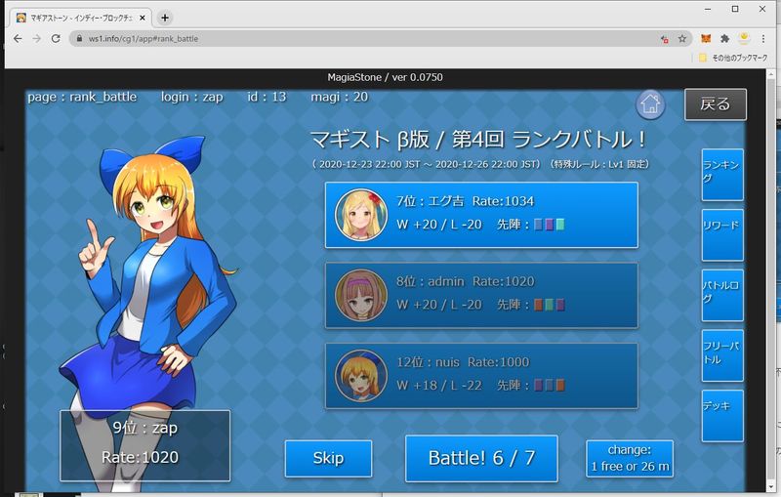
Task: Click the translate icon in address bar
Action: pyautogui.click(x=664, y=38)
